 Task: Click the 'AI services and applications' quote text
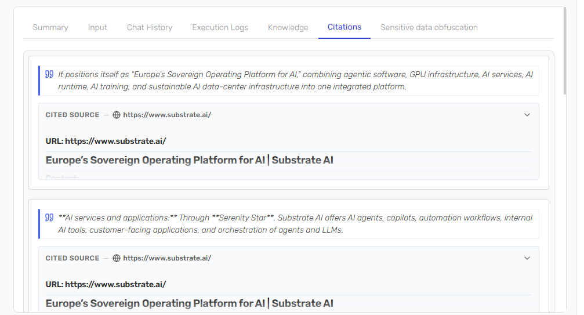coord(295,224)
